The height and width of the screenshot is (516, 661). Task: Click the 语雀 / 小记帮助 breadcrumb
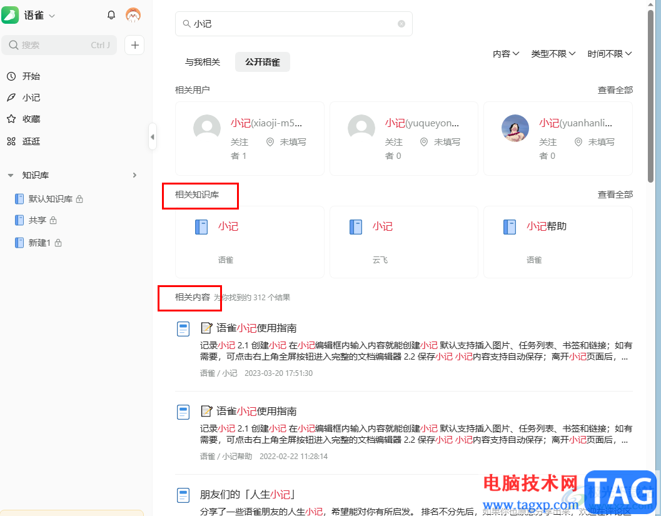tap(226, 456)
